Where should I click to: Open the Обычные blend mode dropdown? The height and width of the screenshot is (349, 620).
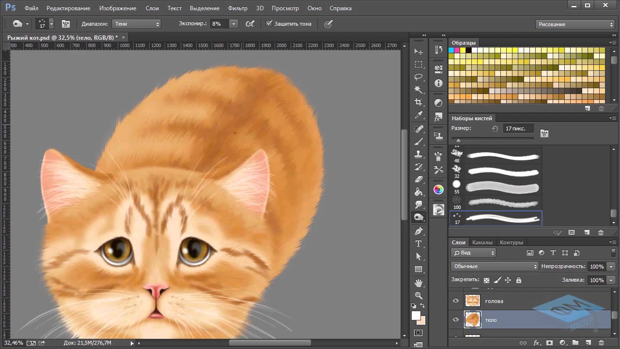point(495,266)
